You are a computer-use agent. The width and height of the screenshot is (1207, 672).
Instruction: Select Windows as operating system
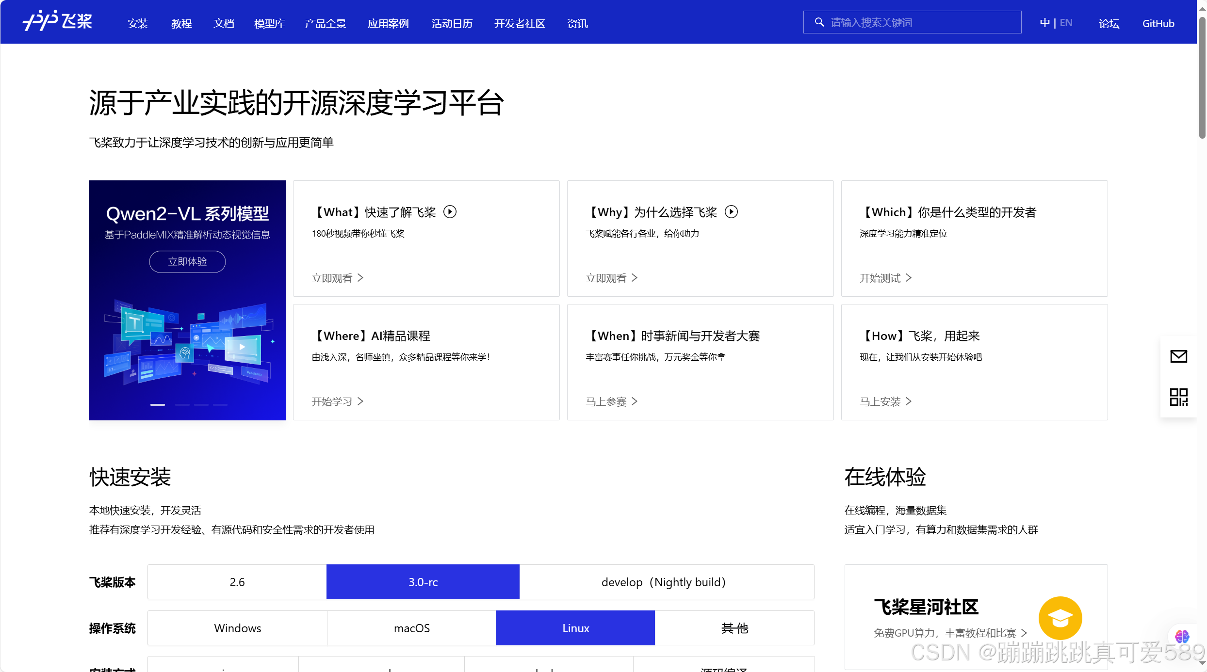[237, 628]
